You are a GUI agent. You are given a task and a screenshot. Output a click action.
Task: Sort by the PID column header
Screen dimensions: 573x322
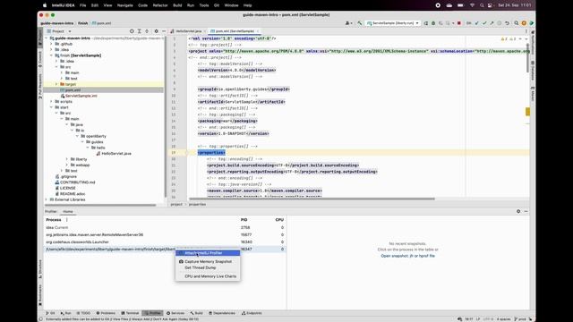244,220
